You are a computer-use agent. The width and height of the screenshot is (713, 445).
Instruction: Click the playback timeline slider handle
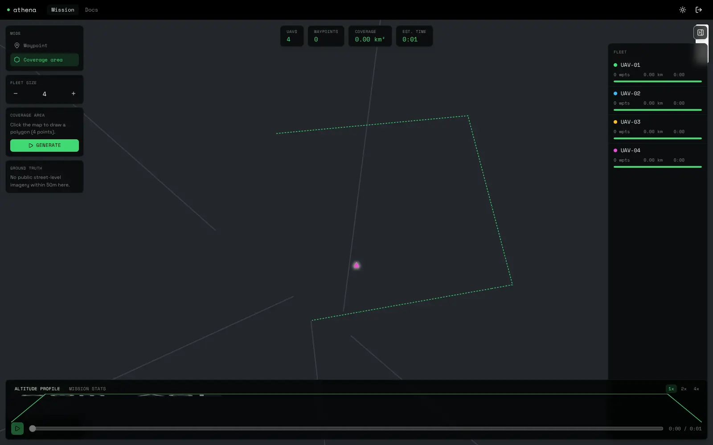click(x=33, y=429)
